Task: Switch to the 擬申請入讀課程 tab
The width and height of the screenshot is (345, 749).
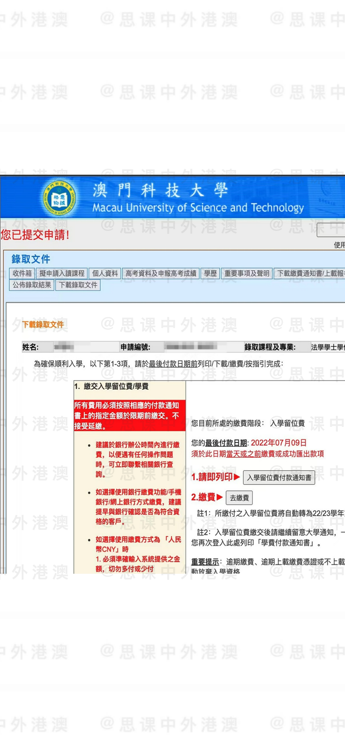Action: click(62, 273)
